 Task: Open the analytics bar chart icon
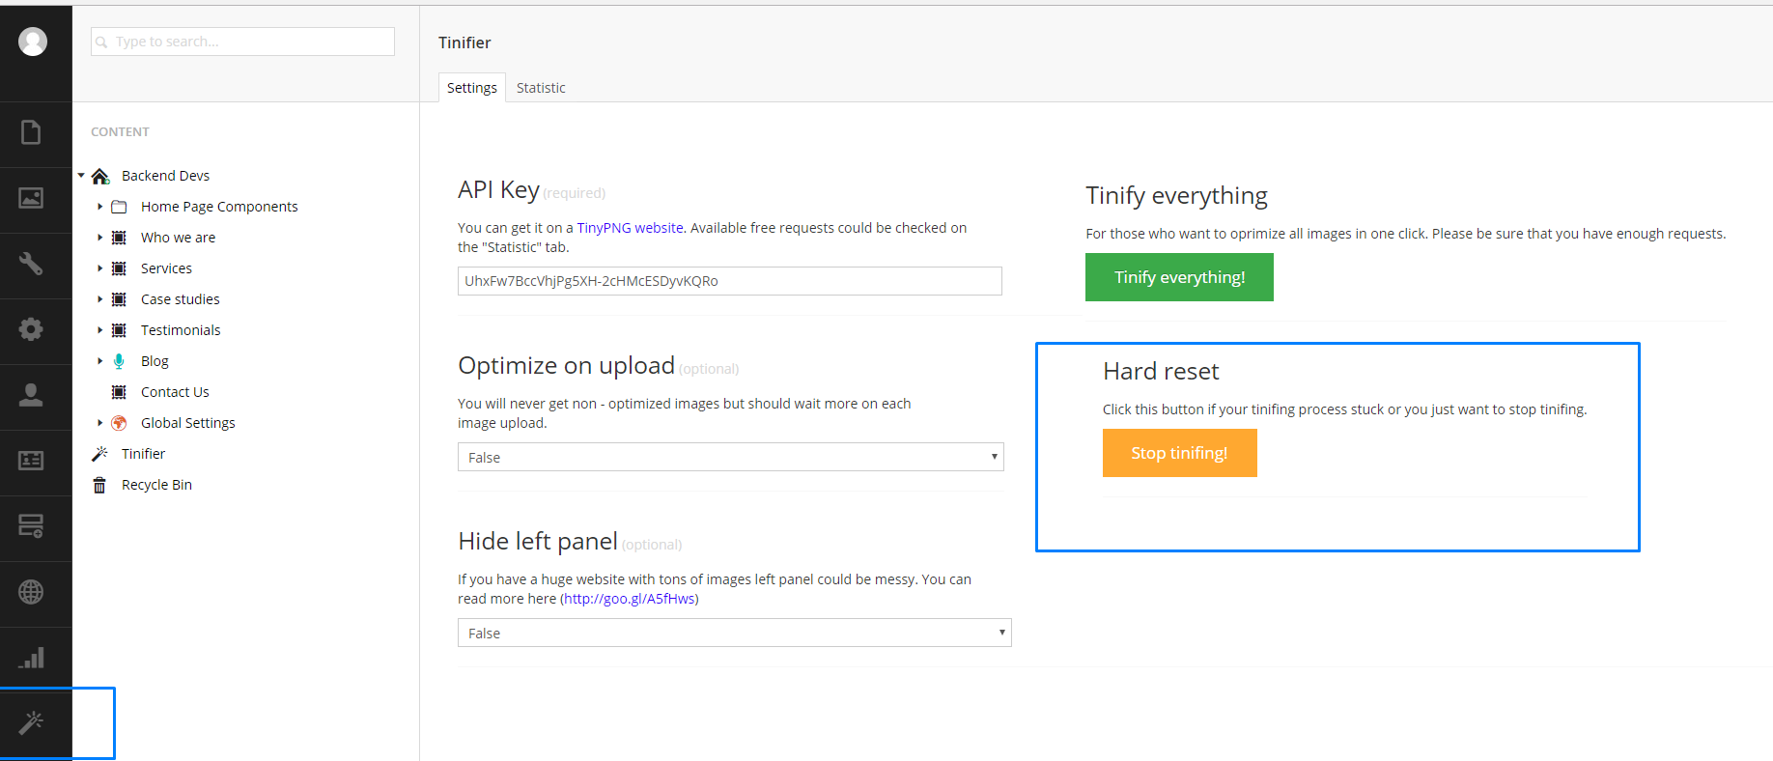tap(31, 658)
